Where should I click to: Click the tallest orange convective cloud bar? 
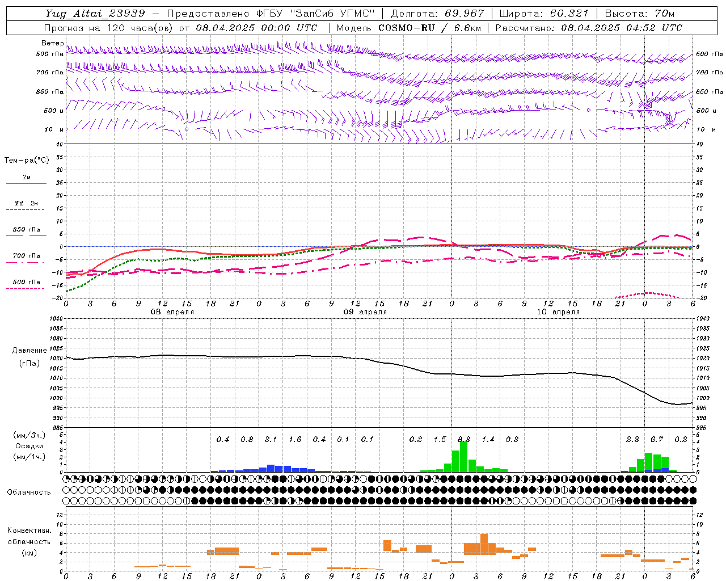(x=484, y=544)
